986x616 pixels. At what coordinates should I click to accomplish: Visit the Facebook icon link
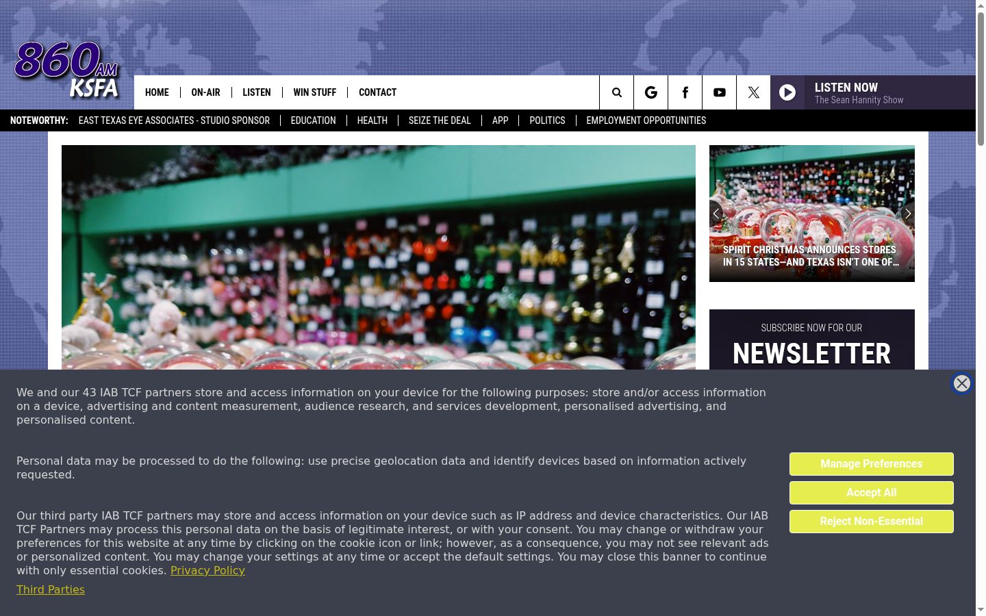[x=685, y=92]
